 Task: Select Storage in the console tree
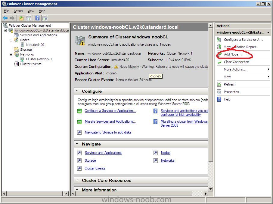tap(26, 49)
